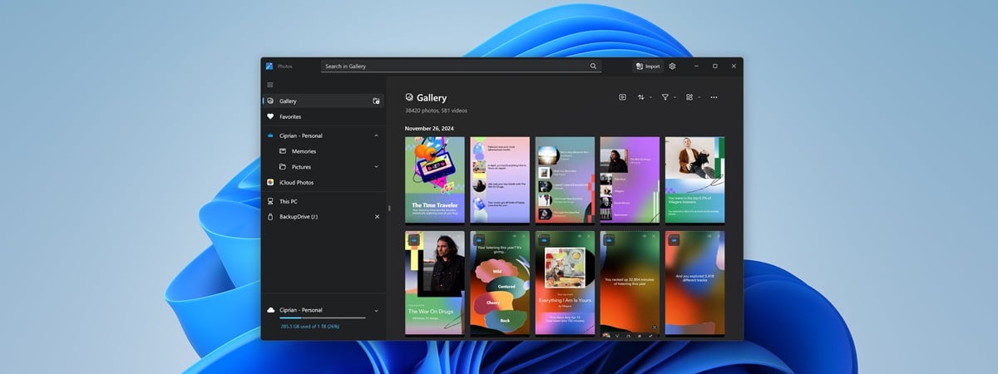Open the filter dropdown
998x374 pixels.
[669, 97]
